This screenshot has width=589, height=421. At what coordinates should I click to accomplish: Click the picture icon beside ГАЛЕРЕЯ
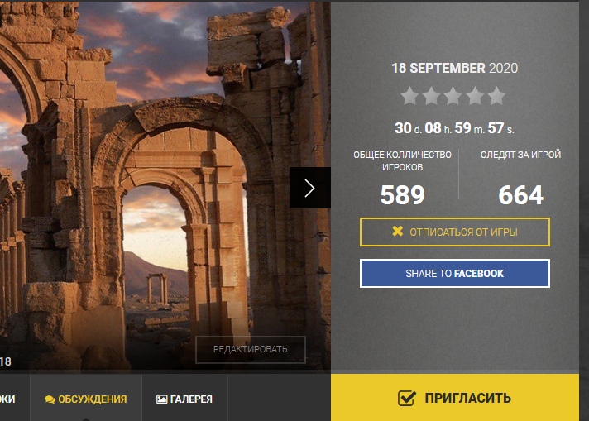coord(161,399)
